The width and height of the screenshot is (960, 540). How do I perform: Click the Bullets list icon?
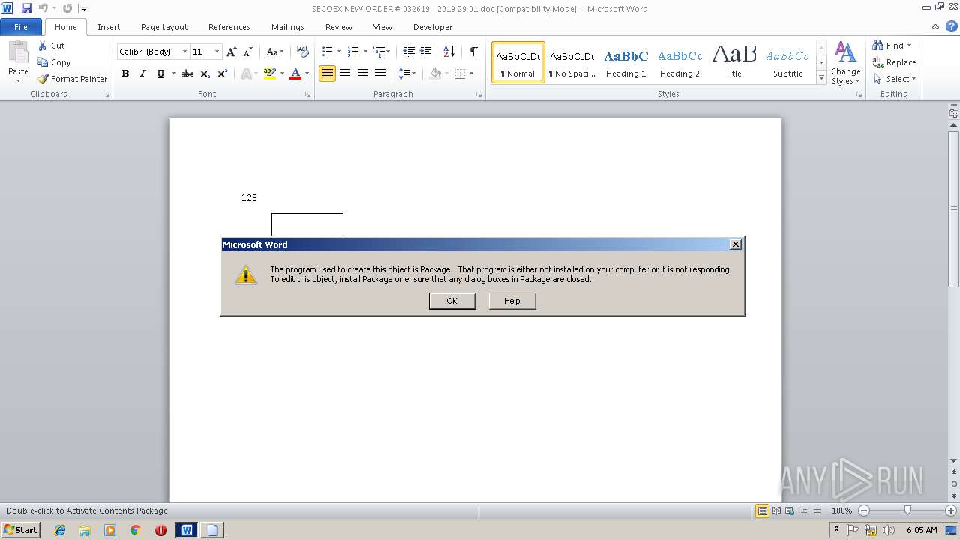coord(327,52)
